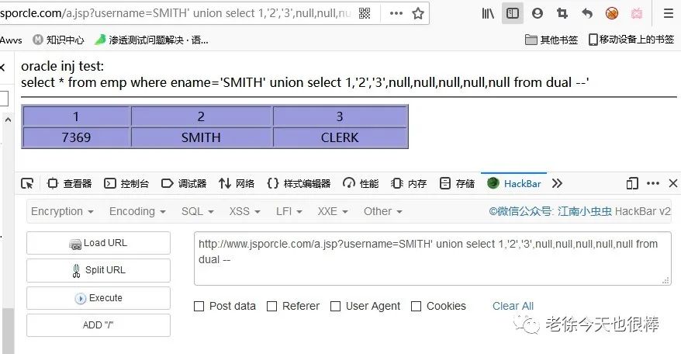Toggle responsive design mode icon

(632, 183)
